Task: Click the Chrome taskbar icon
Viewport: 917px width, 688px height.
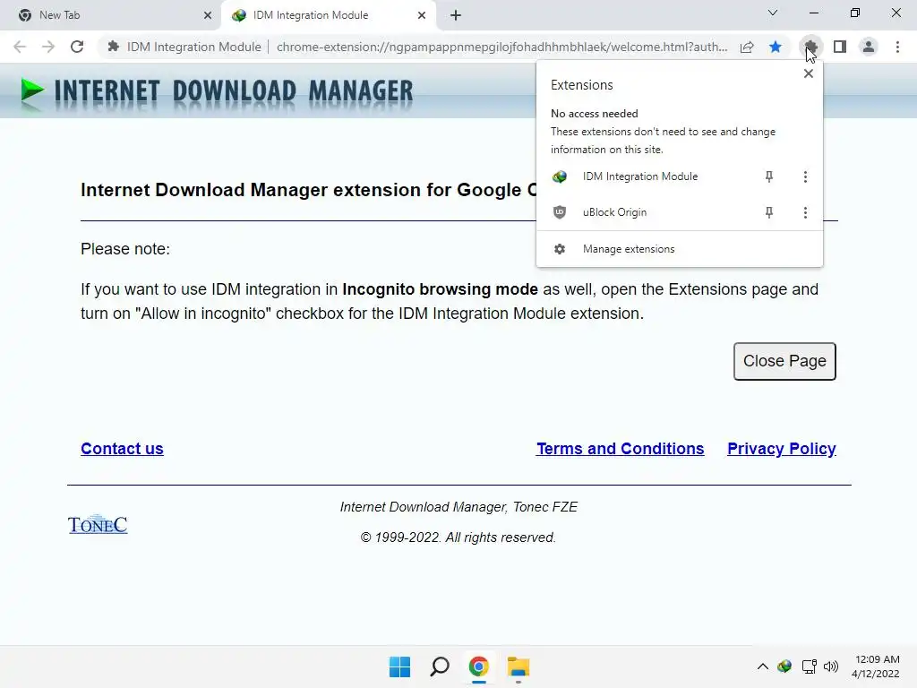Action: pos(478,666)
